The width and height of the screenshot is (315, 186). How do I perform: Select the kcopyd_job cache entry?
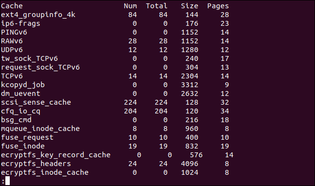pos(23,85)
